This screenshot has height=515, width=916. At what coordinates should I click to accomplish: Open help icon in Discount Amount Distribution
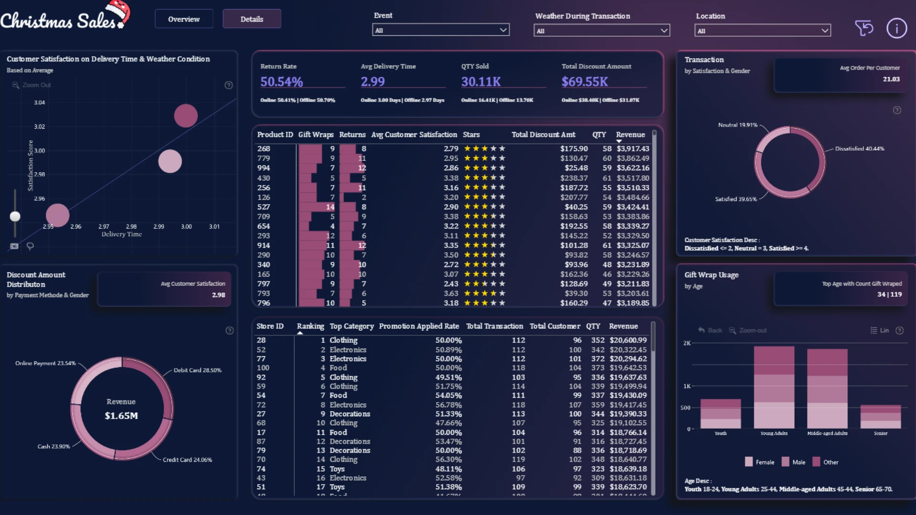click(x=229, y=330)
